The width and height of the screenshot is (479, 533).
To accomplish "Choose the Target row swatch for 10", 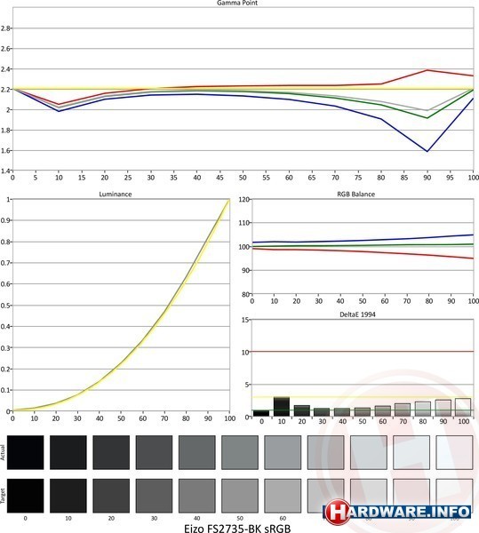I will [68, 496].
